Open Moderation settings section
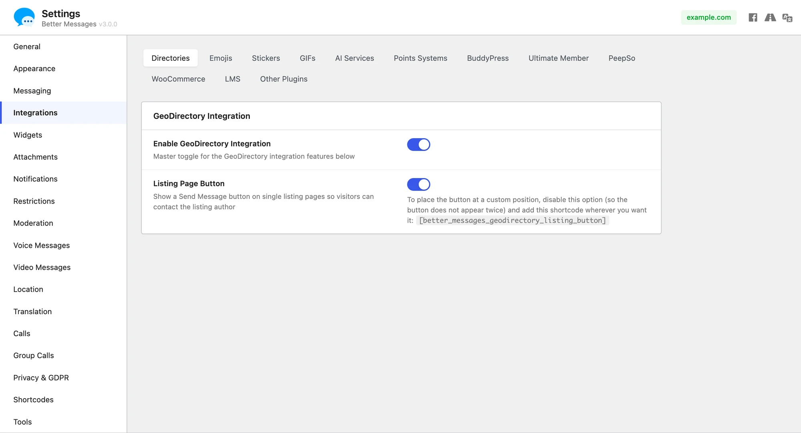This screenshot has height=433, width=801. pyautogui.click(x=64, y=223)
